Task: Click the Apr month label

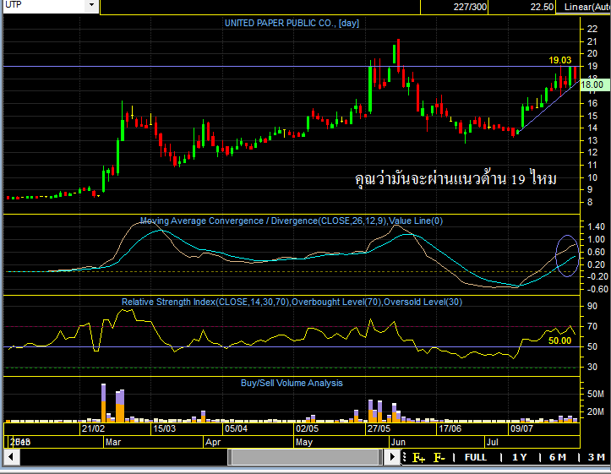Action: [x=213, y=443]
